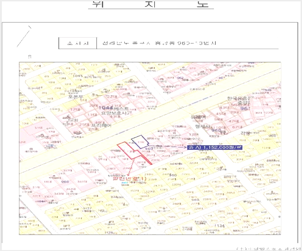Viewport: 302px width, 251px height.
Task: Click the 베스트 map label
Action: 122,109
